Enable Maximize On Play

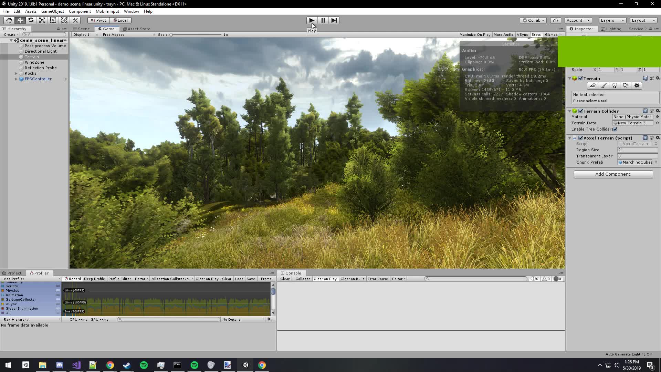pyautogui.click(x=475, y=34)
